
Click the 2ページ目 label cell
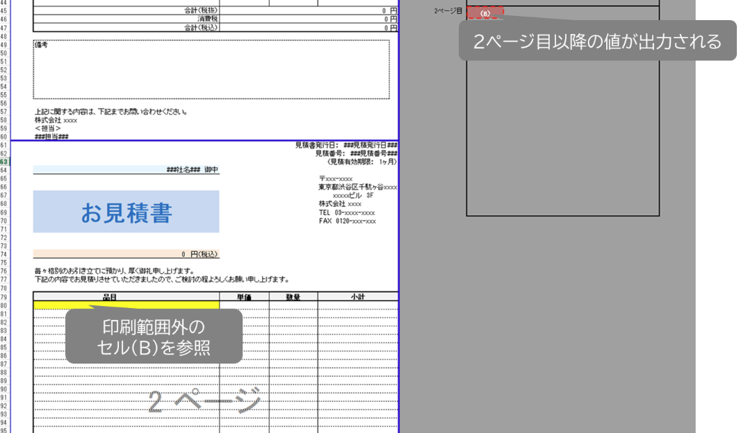point(448,12)
